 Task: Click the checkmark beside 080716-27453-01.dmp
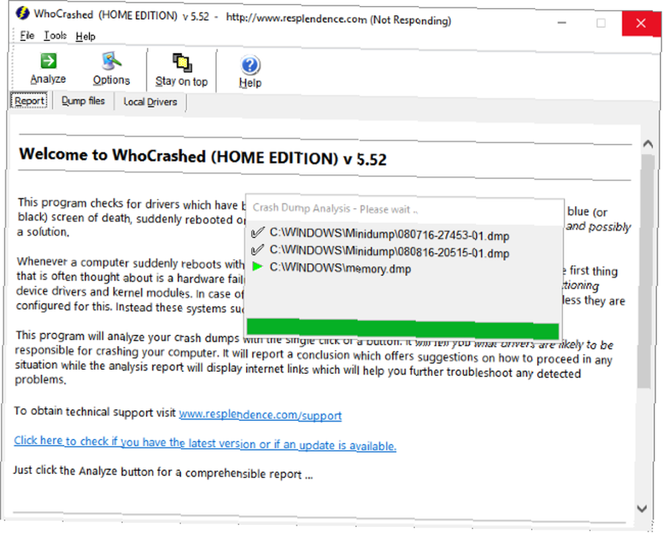[257, 232]
